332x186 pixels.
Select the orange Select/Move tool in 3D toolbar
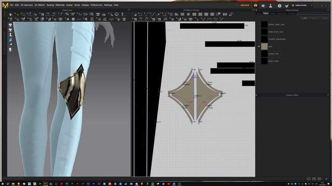click(18, 14)
